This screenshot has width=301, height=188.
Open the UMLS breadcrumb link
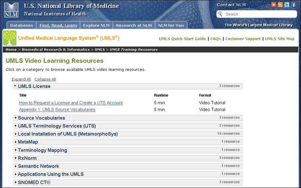click(x=99, y=49)
